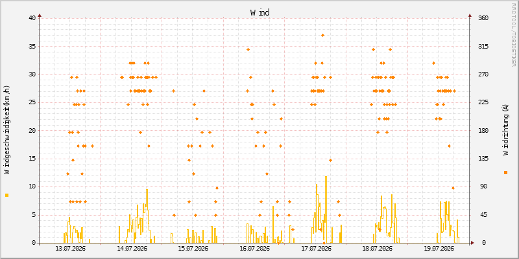Click the Windrichtung axis label

(505, 130)
